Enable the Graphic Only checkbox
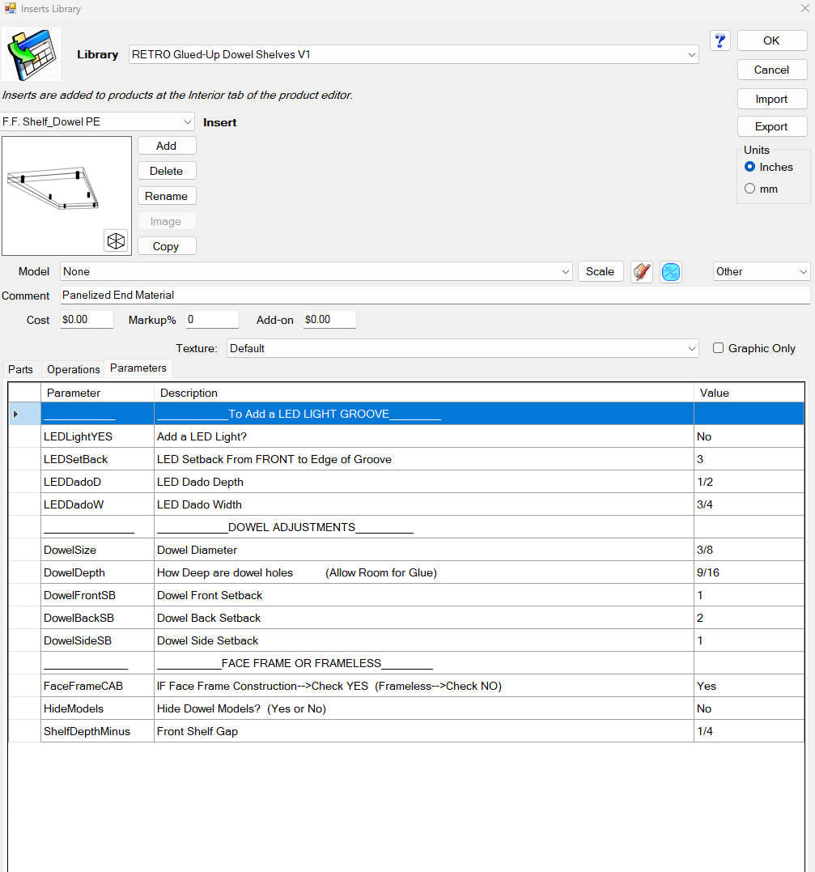The image size is (815, 872). pos(718,348)
